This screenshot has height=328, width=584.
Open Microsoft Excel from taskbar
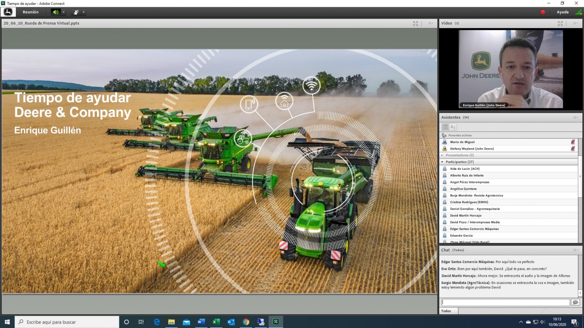tap(216, 322)
